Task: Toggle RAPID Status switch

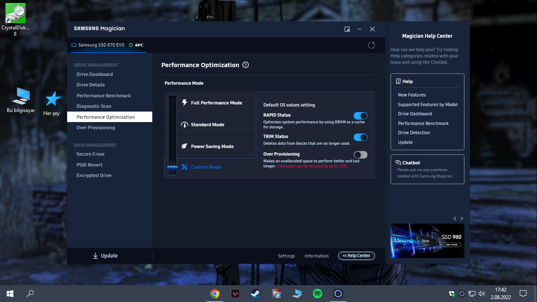Action: 360,116
